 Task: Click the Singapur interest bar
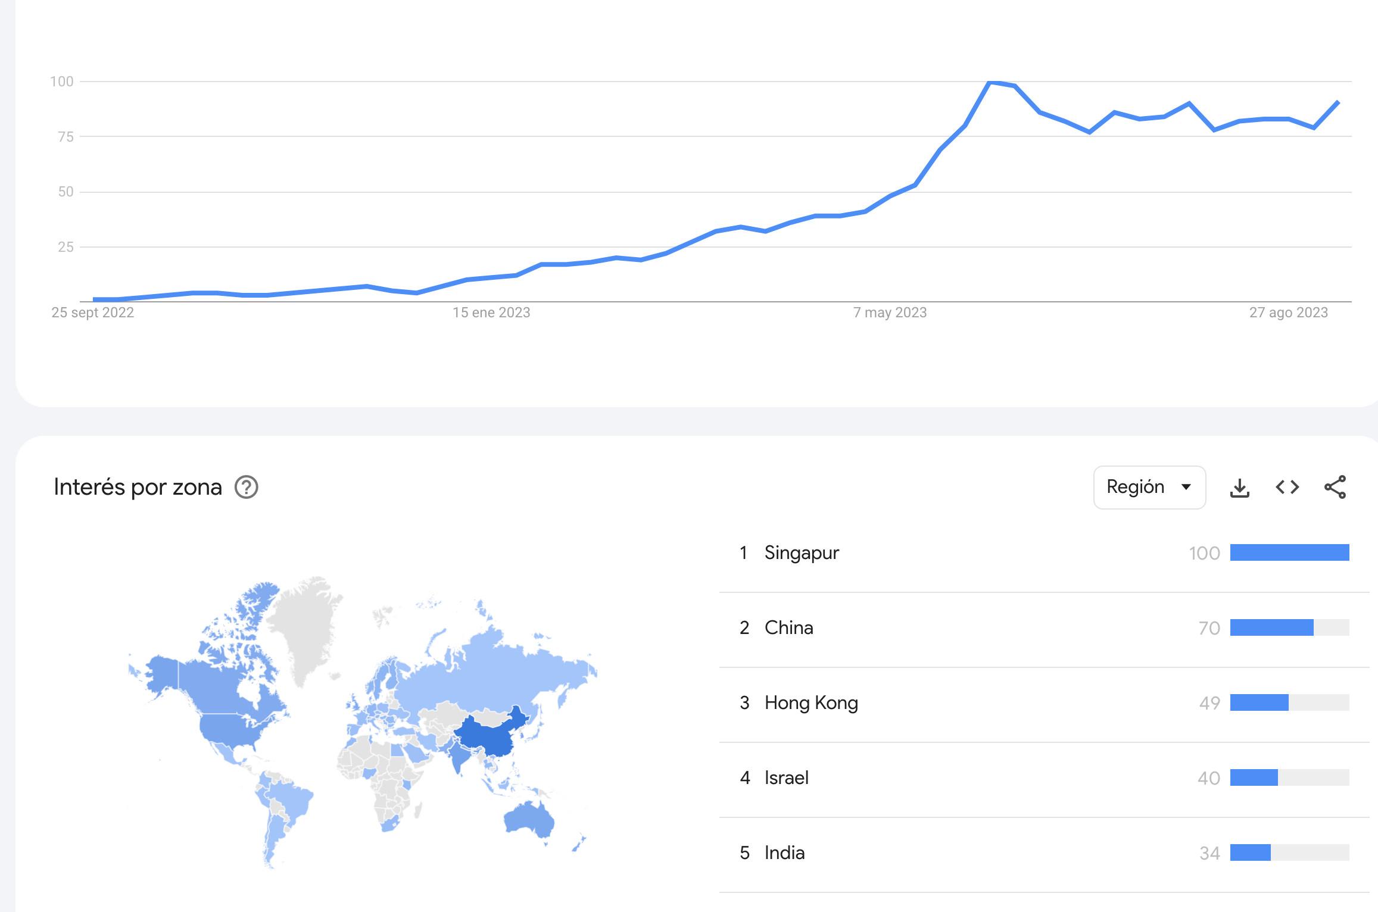click(1289, 553)
